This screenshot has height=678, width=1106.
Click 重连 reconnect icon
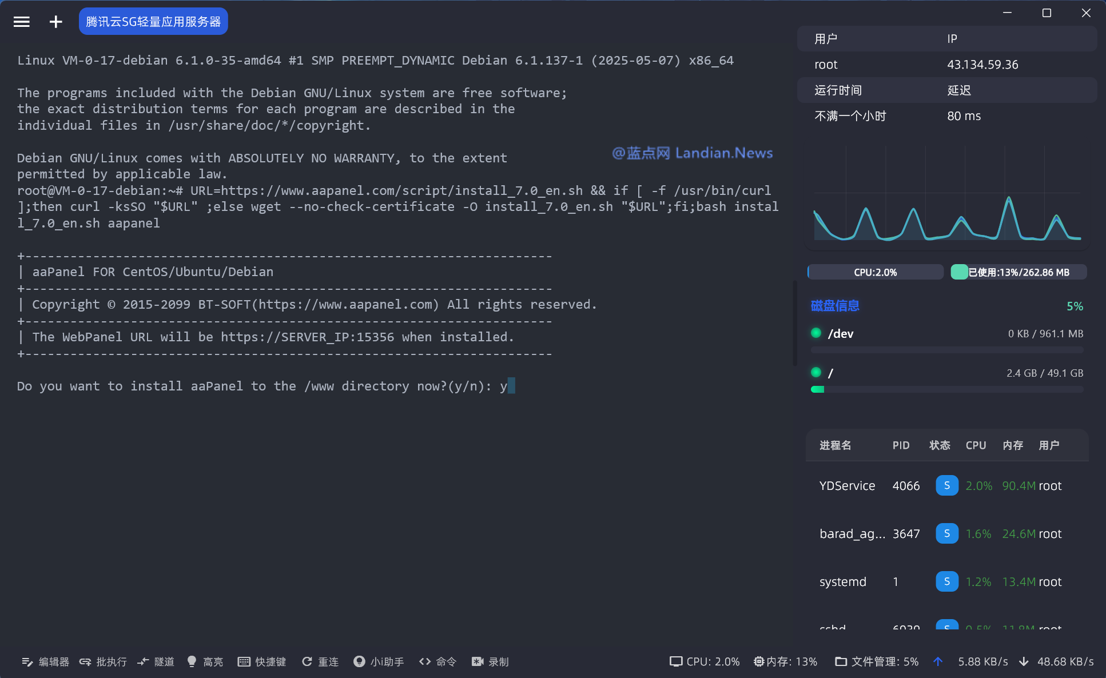308,661
